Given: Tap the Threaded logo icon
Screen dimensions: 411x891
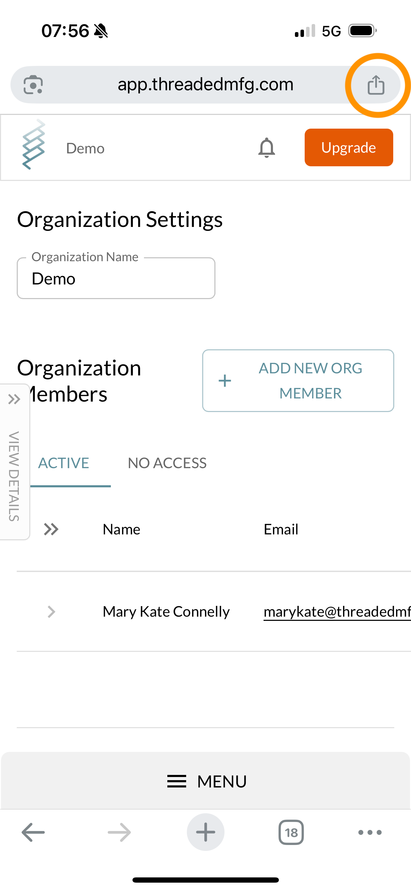Looking at the screenshot, I should [x=34, y=145].
